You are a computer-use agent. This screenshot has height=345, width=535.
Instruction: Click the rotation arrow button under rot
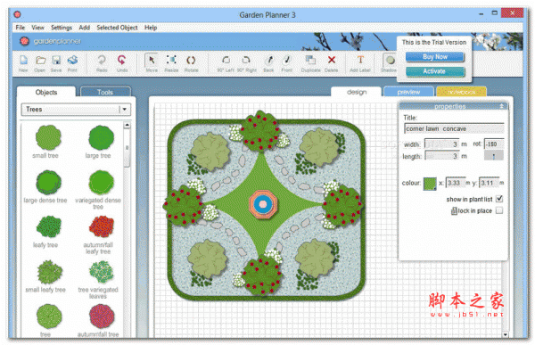493,156
